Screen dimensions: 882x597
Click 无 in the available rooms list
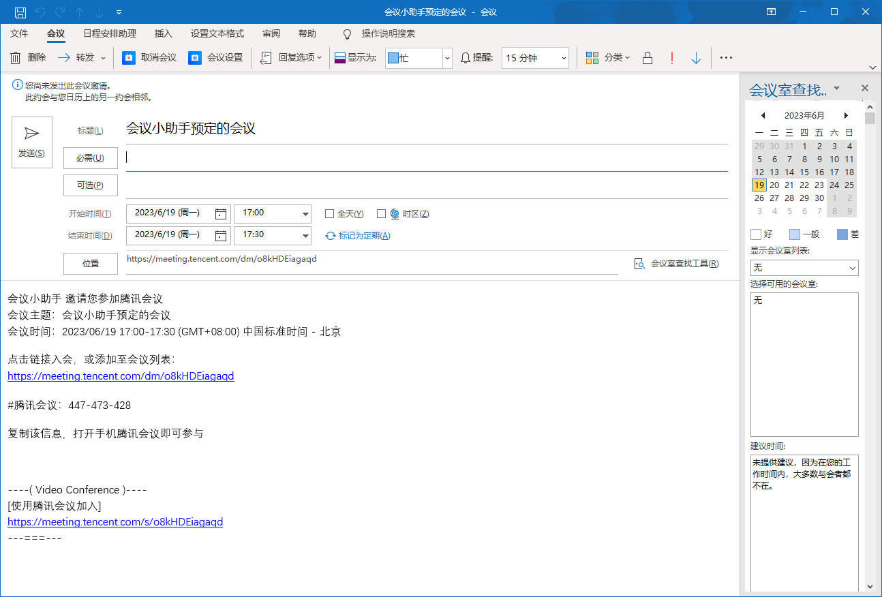[758, 301]
